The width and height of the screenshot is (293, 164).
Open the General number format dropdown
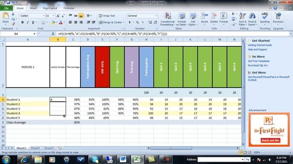[156, 16]
